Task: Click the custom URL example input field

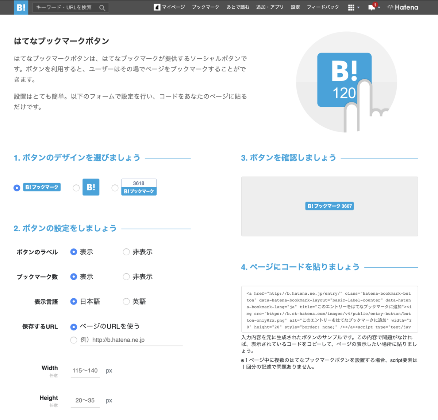Action: click(x=131, y=339)
